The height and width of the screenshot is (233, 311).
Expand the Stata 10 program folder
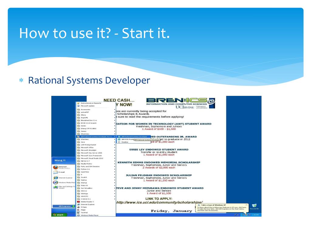96,186
